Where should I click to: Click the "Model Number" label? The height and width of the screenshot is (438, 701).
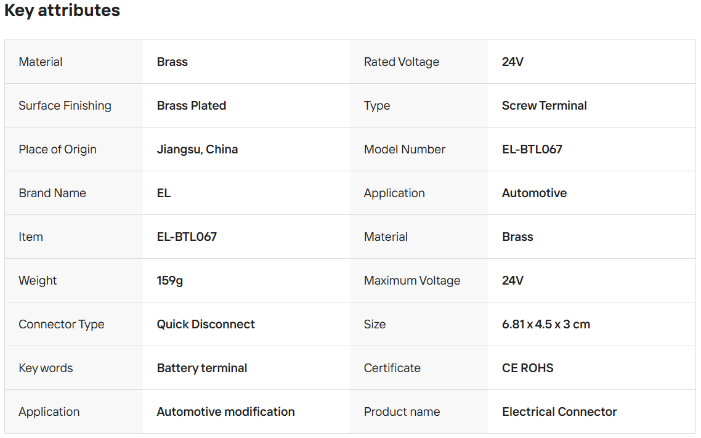coord(405,149)
